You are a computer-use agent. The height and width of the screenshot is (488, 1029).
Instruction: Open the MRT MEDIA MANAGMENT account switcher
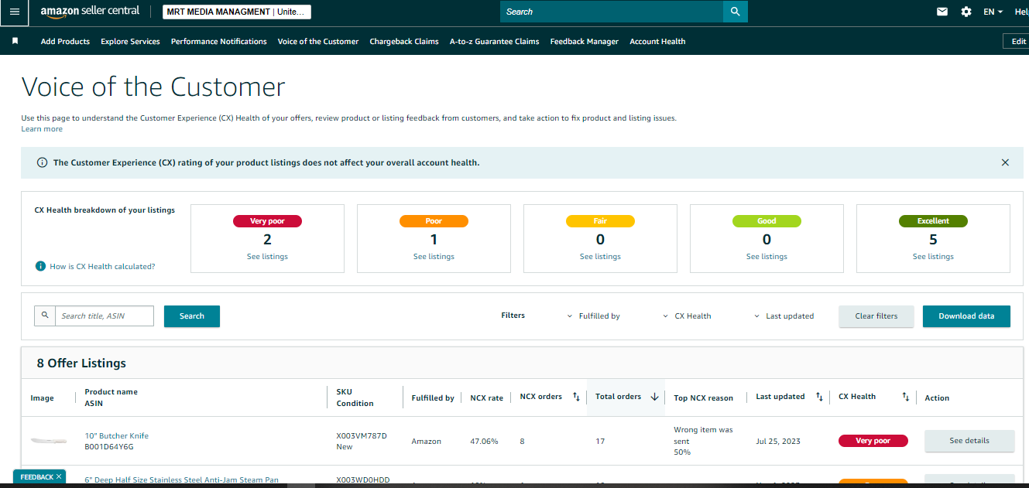237,12
